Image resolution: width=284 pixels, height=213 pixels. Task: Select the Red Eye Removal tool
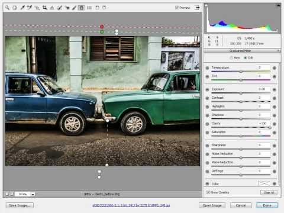click(x=67, y=8)
